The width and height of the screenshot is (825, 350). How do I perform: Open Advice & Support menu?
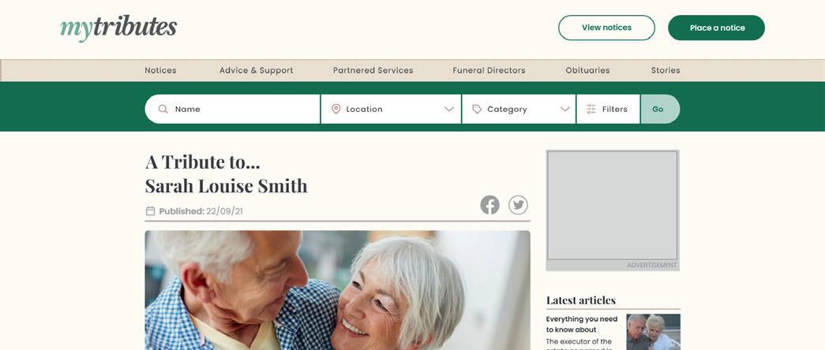(x=257, y=70)
